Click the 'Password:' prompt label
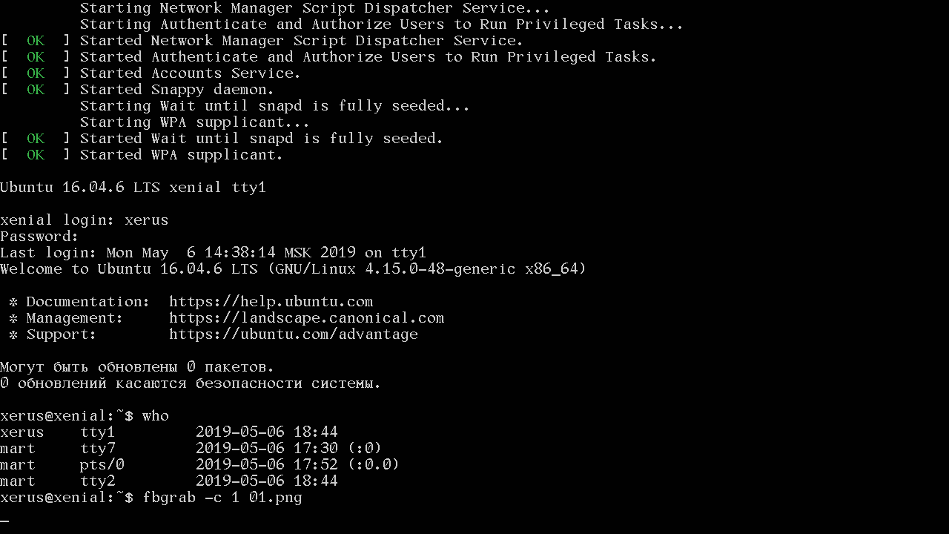This screenshot has width=949, height=534. pos(39,237)
